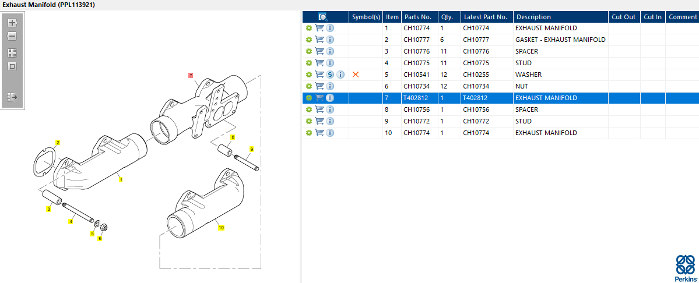The height and width of the screenshot is (283, 699).
Task: Add SPACER CH10756 to cart
Action: pos(319,109)
